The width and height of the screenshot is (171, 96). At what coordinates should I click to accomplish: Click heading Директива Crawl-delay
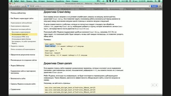click(x=57, y=12)
